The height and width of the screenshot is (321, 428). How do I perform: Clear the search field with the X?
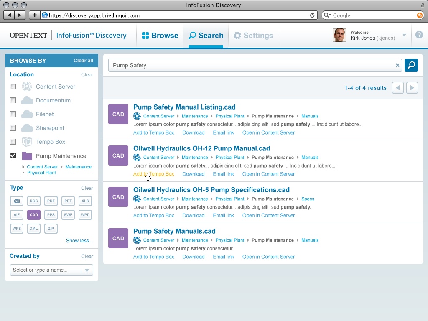click(397, 65)
